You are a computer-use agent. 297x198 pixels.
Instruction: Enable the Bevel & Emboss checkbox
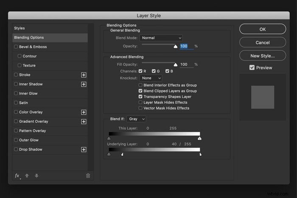16,47
